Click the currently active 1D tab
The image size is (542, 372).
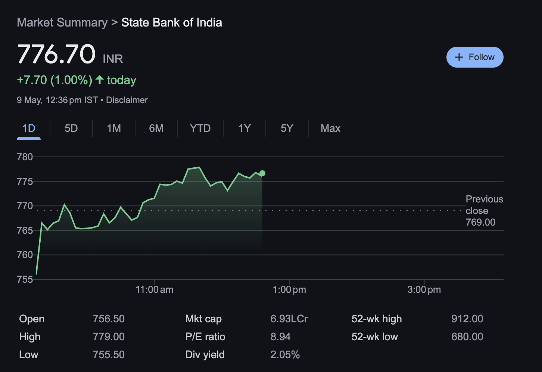(28, 128)
